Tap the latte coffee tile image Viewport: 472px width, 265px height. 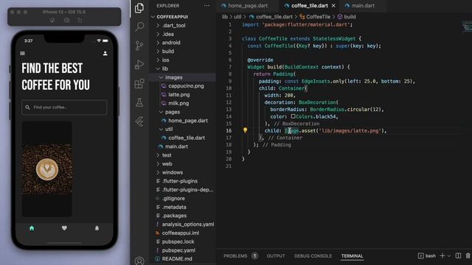pyautogui.click(x=46, y=169)
